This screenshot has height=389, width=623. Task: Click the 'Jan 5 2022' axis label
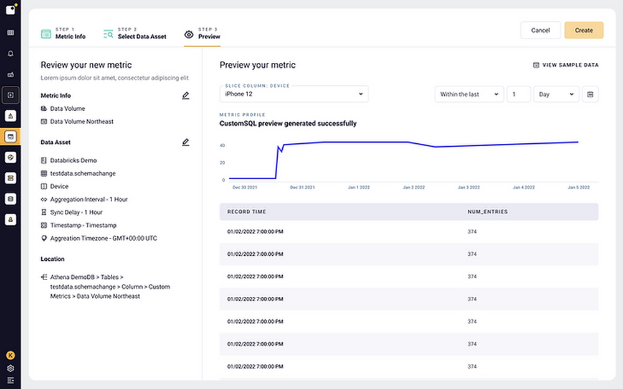click(x=579, y=187)
